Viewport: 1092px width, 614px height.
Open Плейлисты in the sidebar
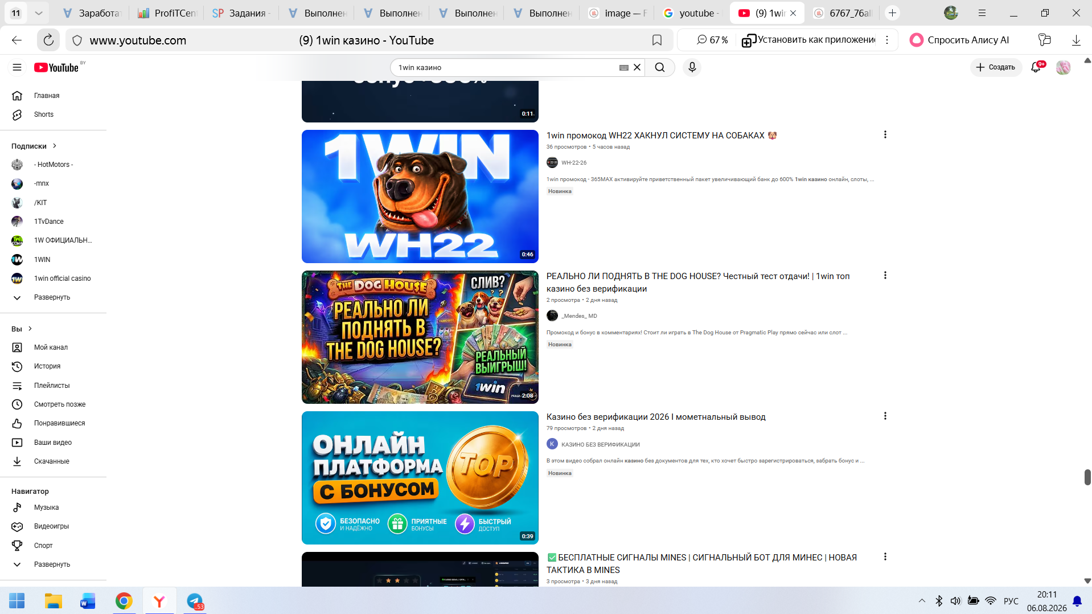[53, 386]
